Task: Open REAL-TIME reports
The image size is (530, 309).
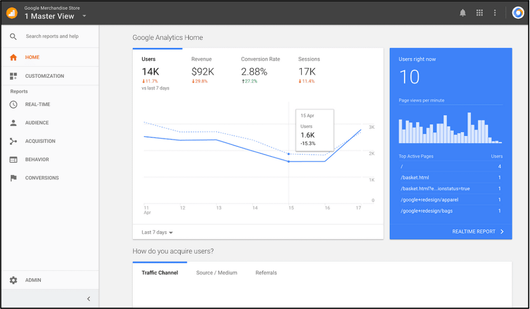Action: pyautogui.click(x=37, y=105)
